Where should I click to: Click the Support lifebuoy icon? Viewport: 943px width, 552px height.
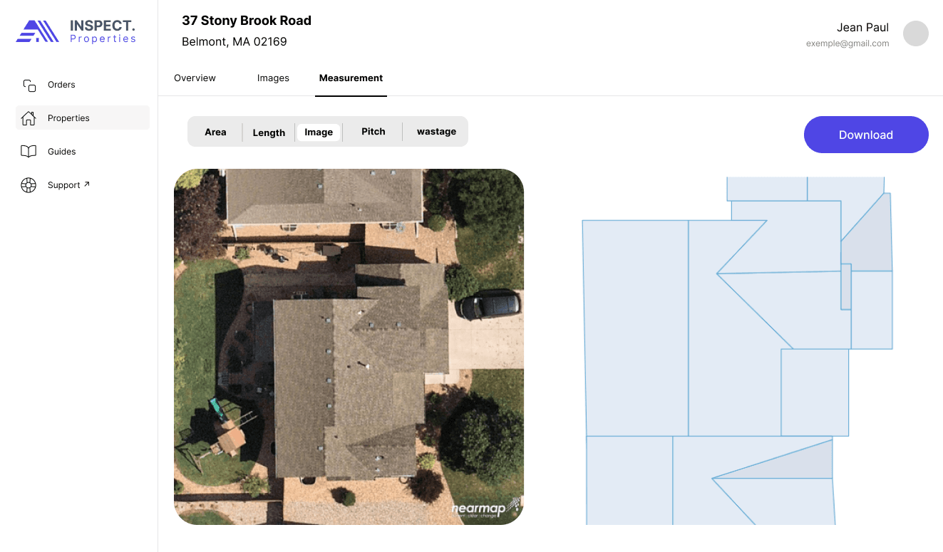point(29,185)
